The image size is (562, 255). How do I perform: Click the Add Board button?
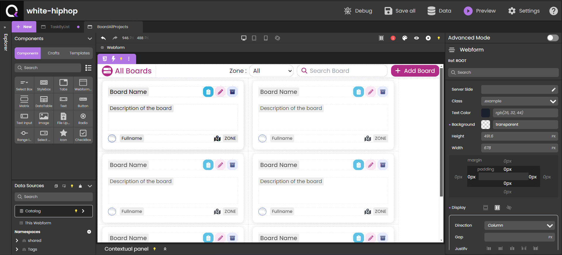(415, 71)
